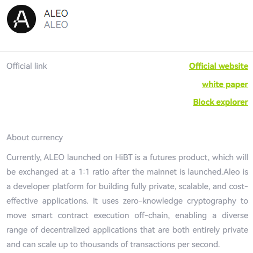Viewport: 253px width, 253px height.
Task: Open the Block explorer link
Action: [220, 102]
